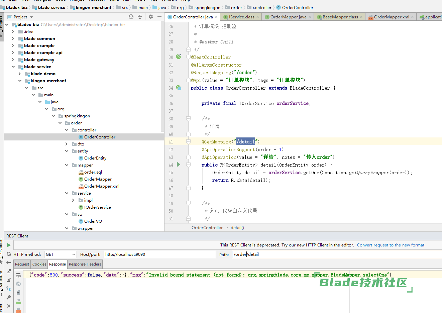Screen dimensions: 442x313
Task: Open the Cookies tab in REST Client
Action: click(x=39, y=264)
